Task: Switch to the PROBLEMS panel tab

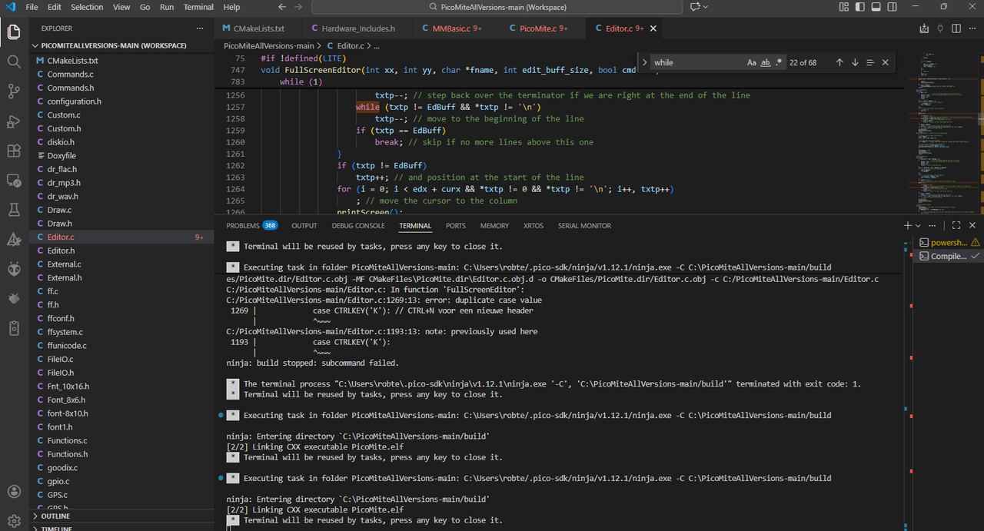Action: (243, 226)
